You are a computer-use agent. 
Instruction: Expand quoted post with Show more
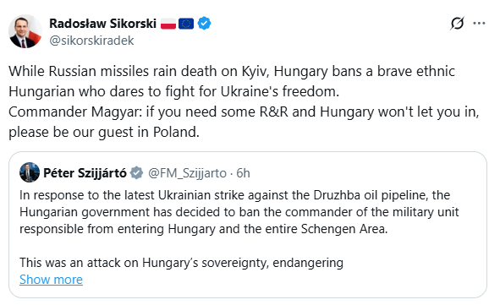pyautogui.click(x=51, y=280)
